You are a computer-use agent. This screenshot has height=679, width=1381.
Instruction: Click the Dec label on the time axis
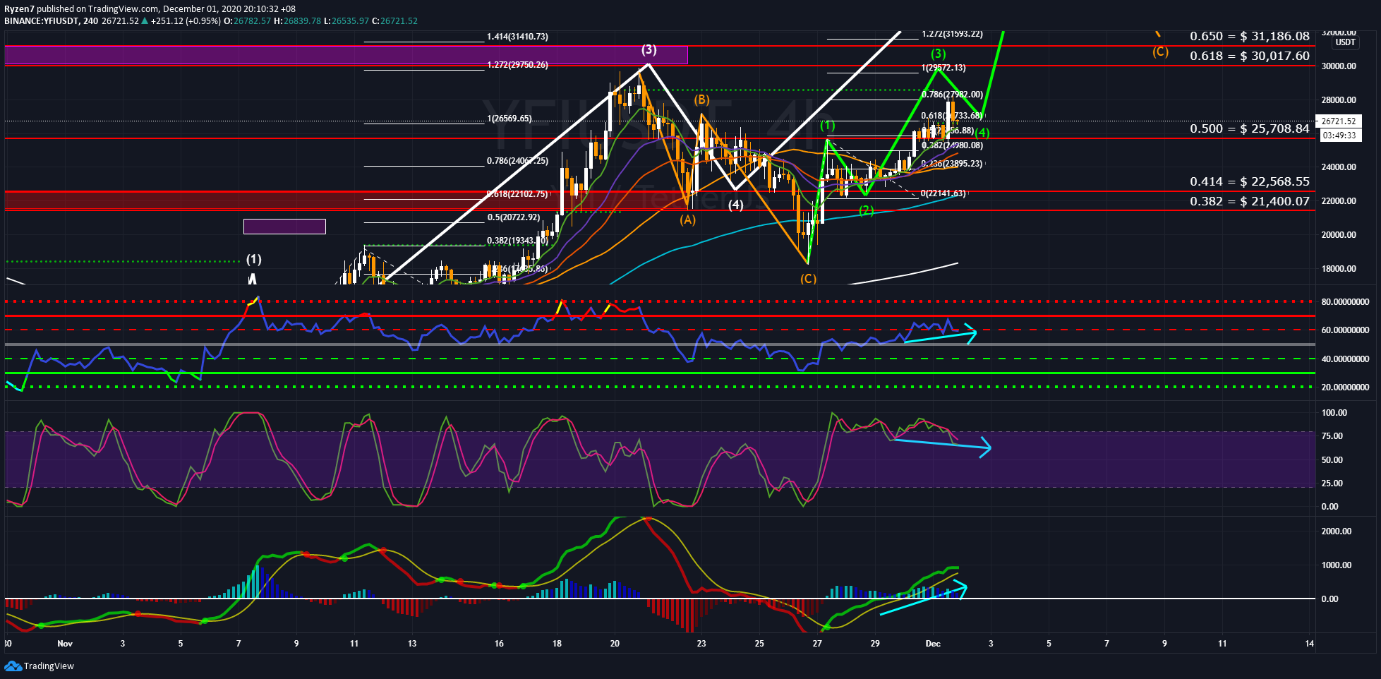[933, 644]
